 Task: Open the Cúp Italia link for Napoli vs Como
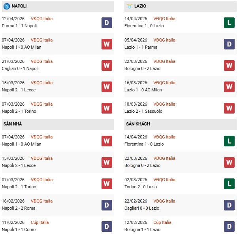click(x=39, y=222)
